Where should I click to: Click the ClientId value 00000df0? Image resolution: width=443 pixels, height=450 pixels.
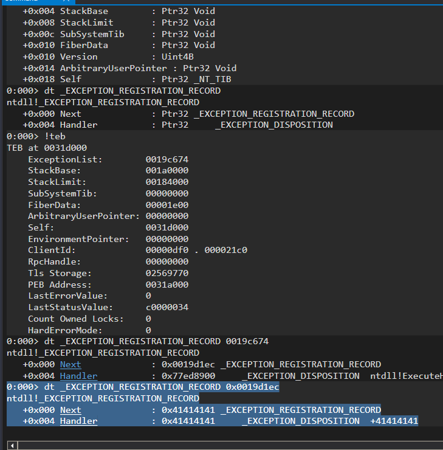pos(167,251)
